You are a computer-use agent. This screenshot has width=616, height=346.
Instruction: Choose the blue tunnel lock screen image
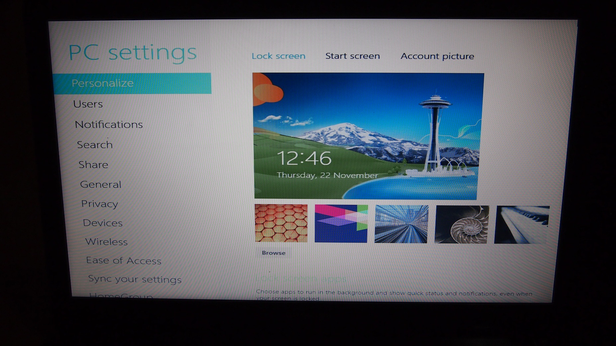(x=401, y=224)
